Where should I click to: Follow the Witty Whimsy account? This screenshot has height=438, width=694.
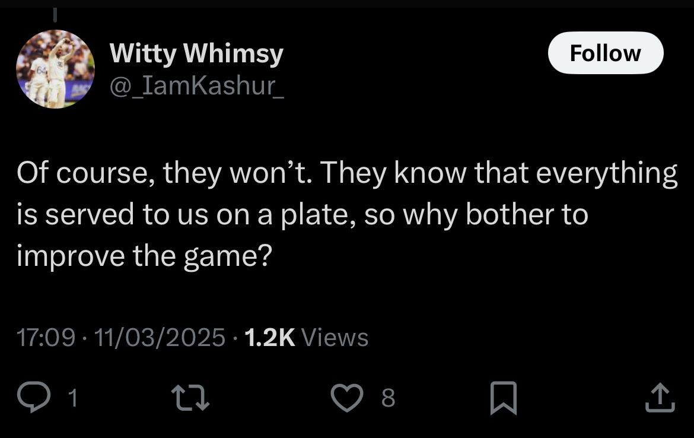tap(605, 53)
